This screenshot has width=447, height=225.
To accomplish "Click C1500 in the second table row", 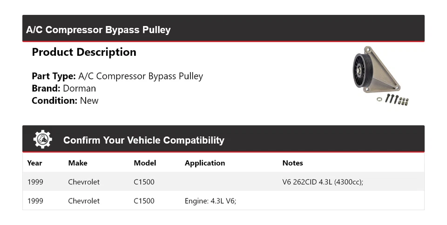I will click(x=144, y=201).
